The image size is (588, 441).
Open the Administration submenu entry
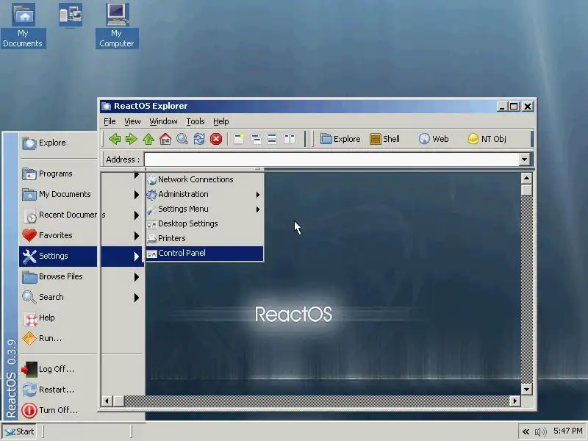pyautogui.click(x=205, y=194)
